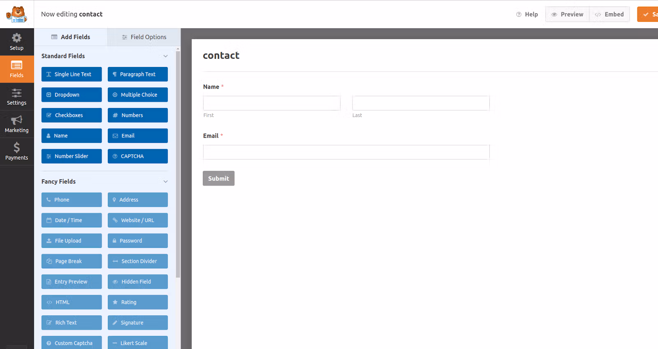
Task: Add a Rich Text field
Action: 72,323
